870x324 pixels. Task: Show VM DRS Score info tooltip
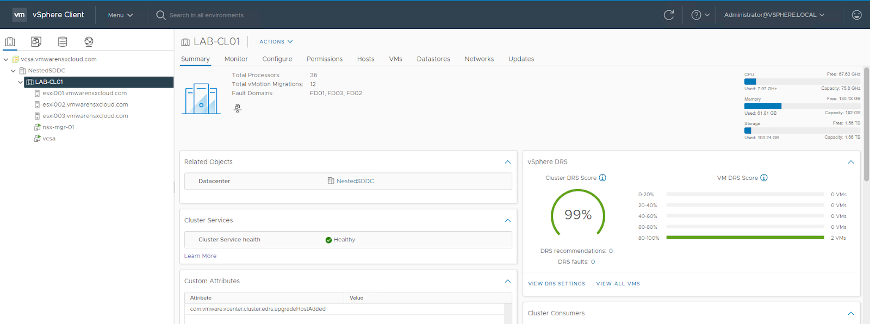coord(764,178)
